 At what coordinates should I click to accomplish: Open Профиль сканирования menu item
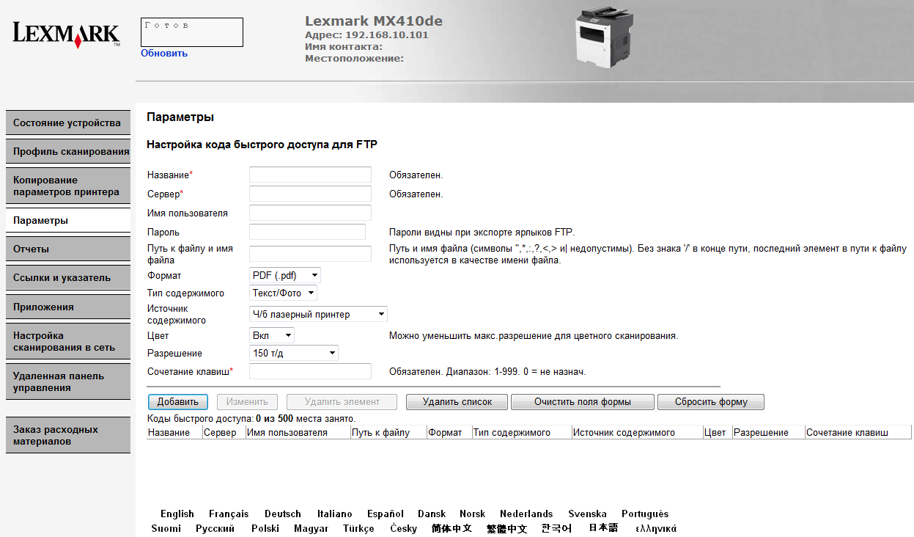67,151
